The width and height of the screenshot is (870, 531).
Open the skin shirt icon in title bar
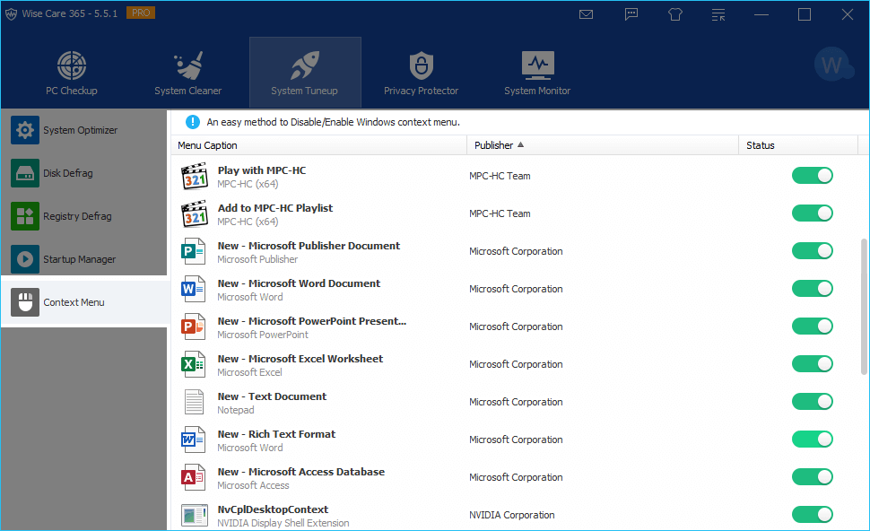click(674, 14)
